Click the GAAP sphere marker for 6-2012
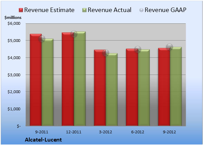 coord(138,49)
